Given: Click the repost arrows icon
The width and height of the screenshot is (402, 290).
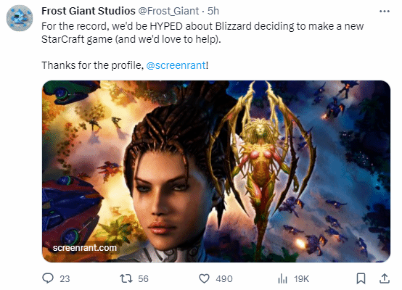Looking at the screenshot, I should point(126,278).
